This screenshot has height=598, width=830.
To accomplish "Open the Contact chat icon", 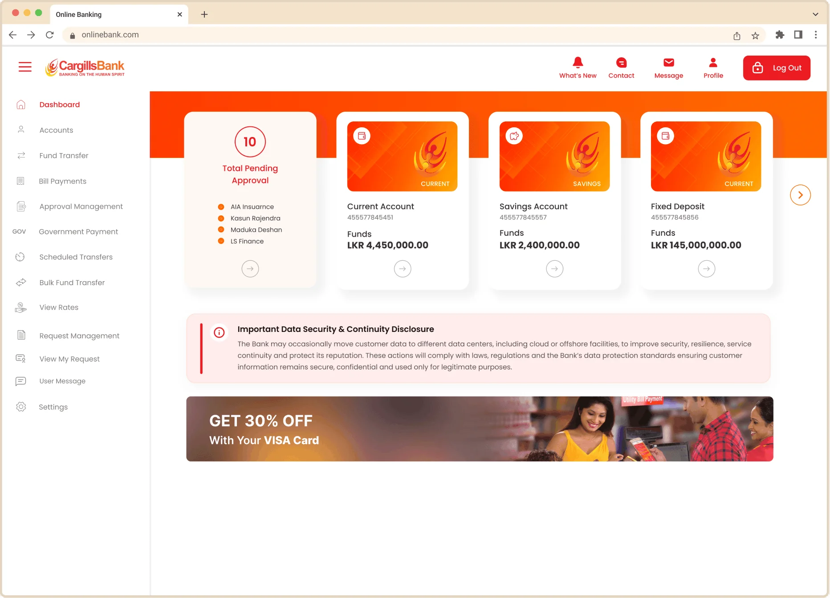I will click(621, 62).
